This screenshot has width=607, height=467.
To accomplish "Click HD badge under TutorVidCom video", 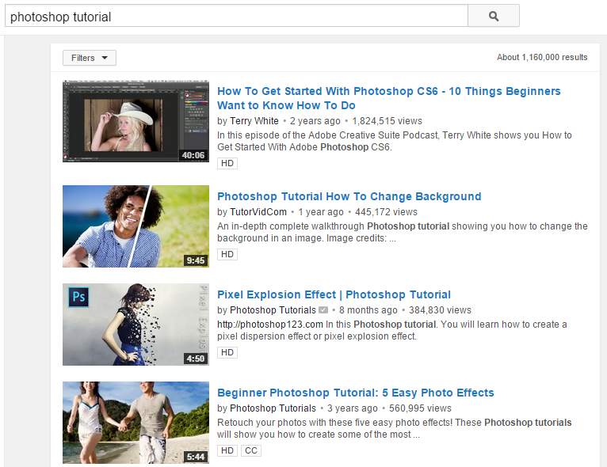I will click(227, 254).
